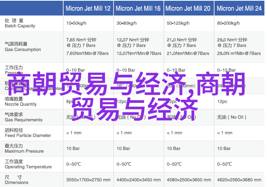267x187 pixels.
Task: Click < 1 mm under Micron Jet Mill 16
Action: point(124,133)
